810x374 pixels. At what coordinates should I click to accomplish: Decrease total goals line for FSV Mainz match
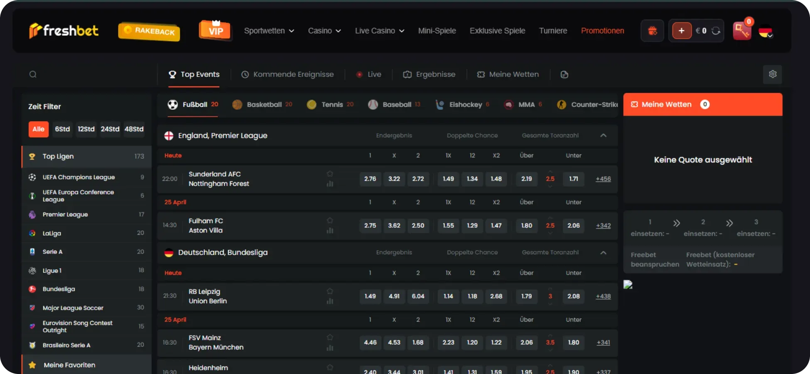(x=550, y=350)
